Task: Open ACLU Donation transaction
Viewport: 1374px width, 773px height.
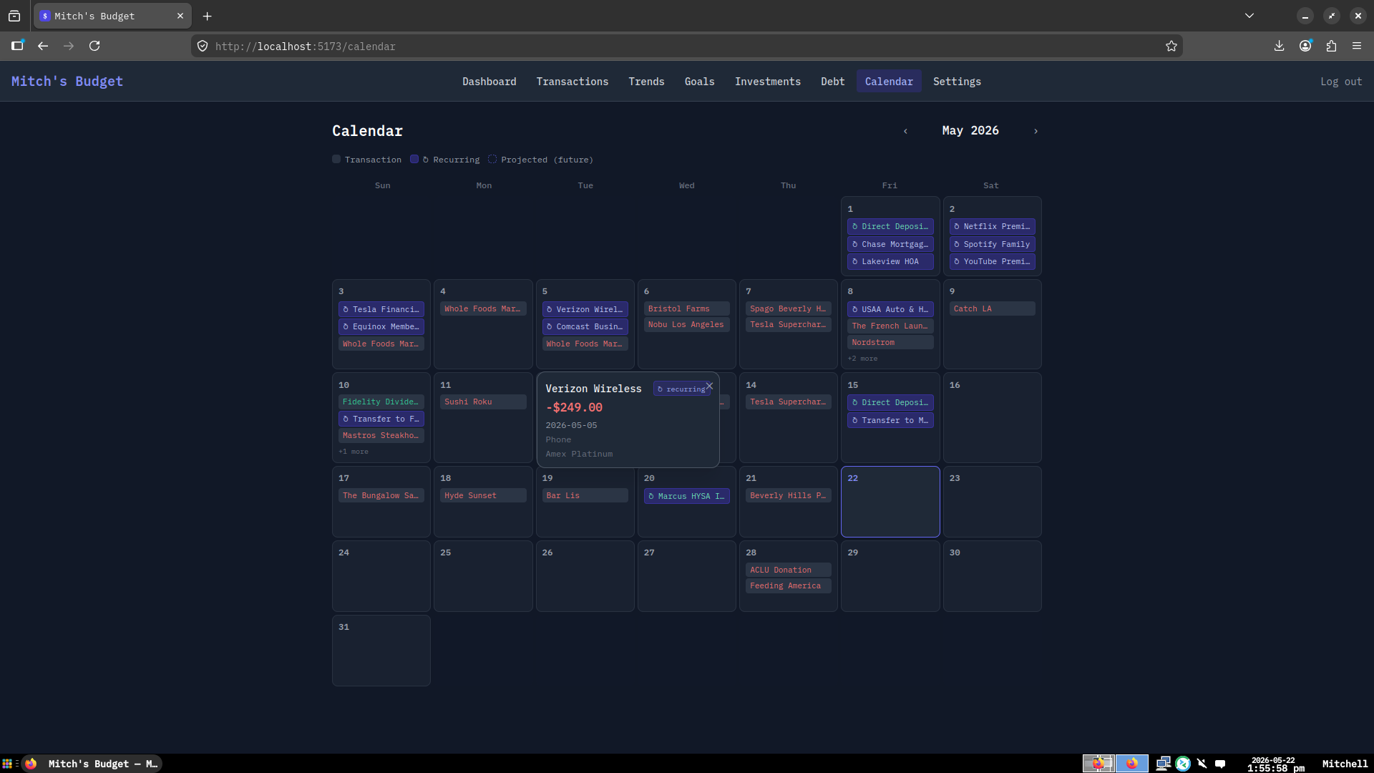Action: pyautogui.click(x=788, y=570)
